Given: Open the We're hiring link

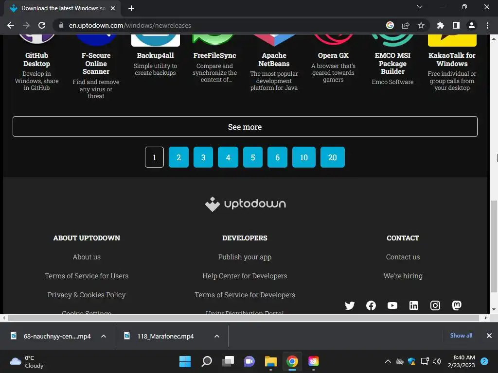Looking at the screenshot, I should [403, 276].
